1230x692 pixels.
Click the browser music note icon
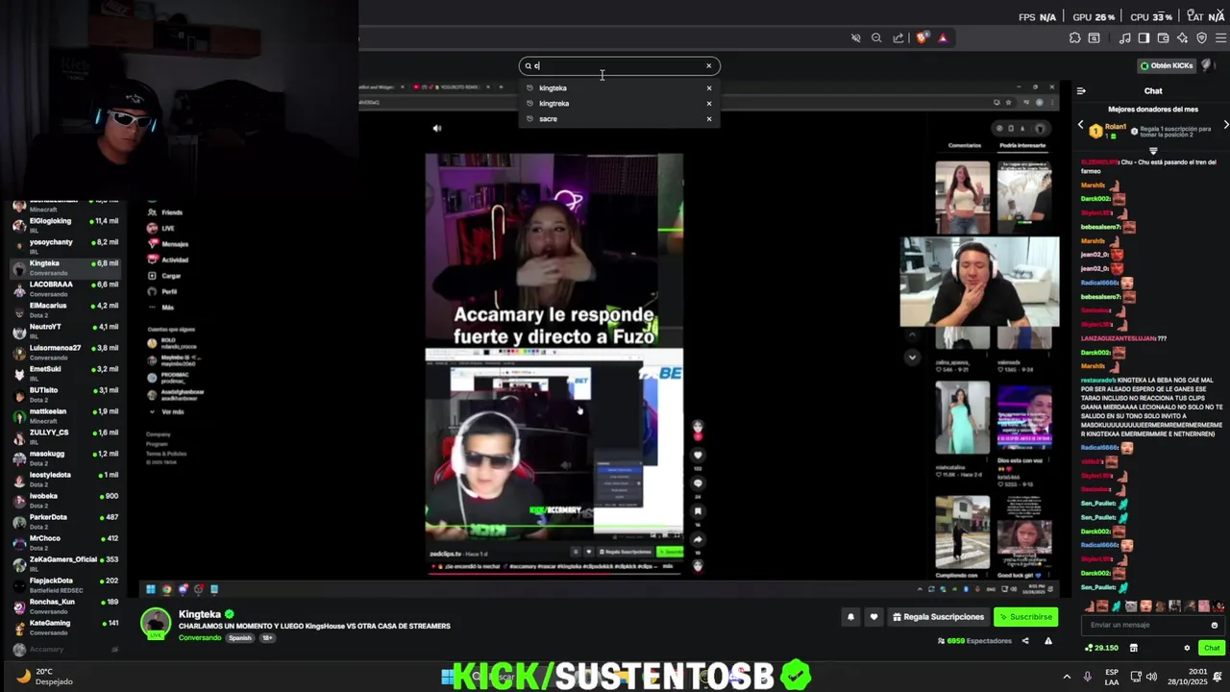click(1125, 38)
